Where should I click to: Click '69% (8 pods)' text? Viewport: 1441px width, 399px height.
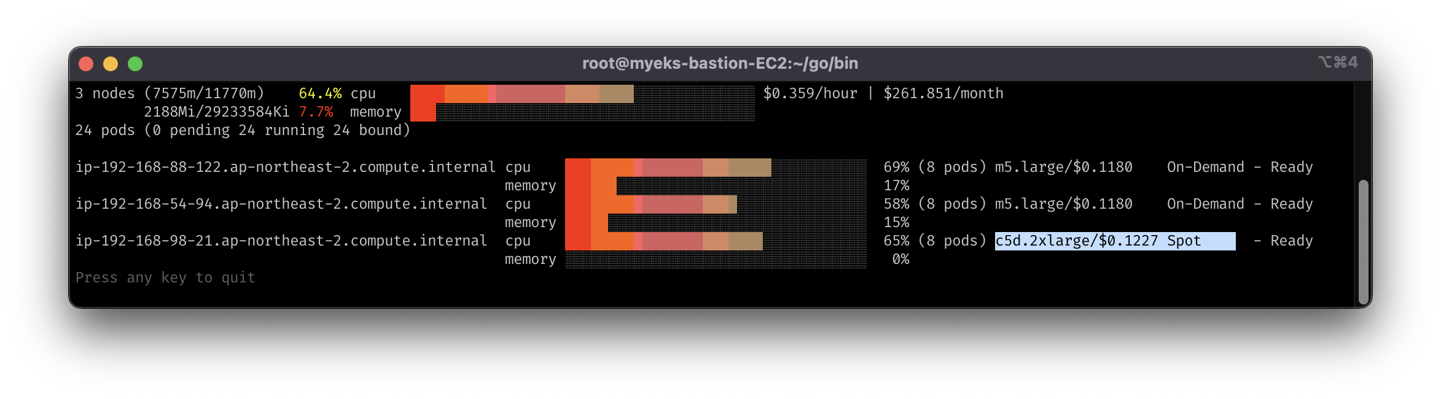(934, 167)
